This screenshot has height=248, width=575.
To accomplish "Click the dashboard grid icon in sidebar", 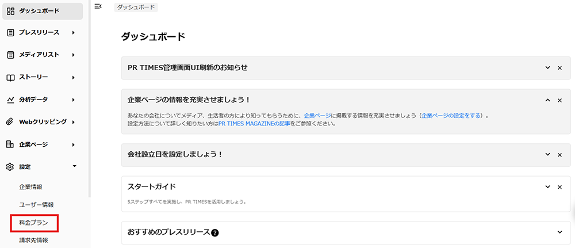I will (10, 11).
